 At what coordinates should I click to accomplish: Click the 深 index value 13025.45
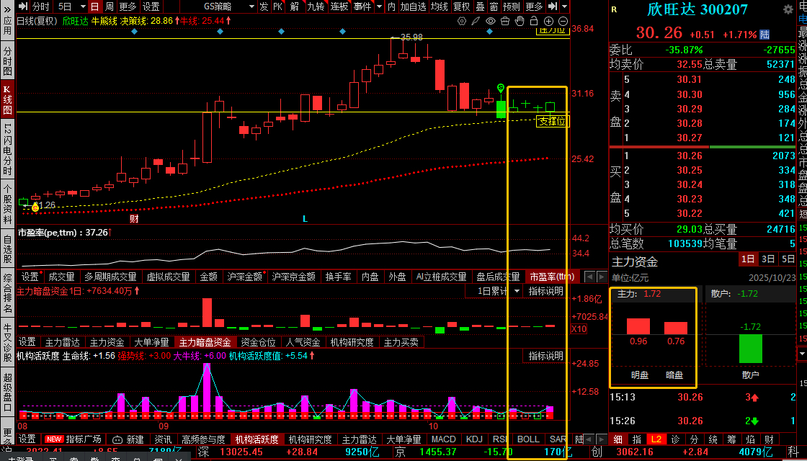241,452
